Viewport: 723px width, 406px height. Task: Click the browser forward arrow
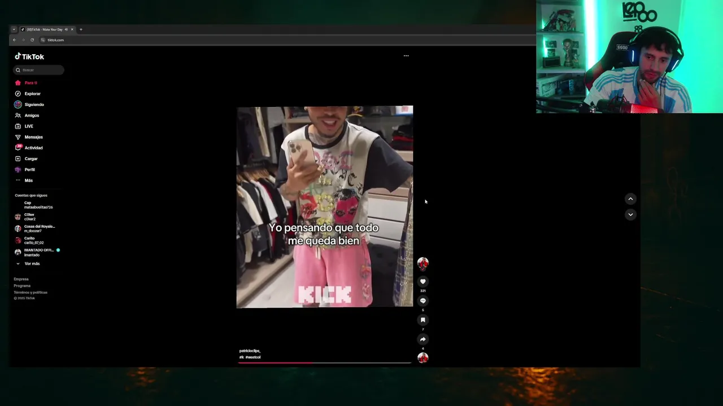pos(23,40)
